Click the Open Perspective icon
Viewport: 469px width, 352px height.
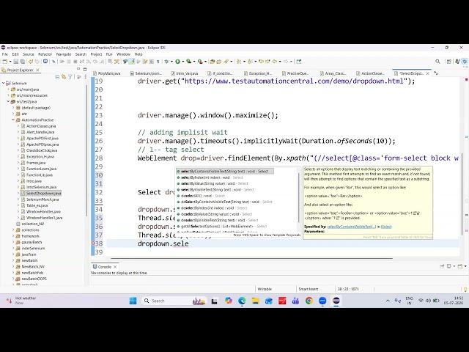(449, 62)
